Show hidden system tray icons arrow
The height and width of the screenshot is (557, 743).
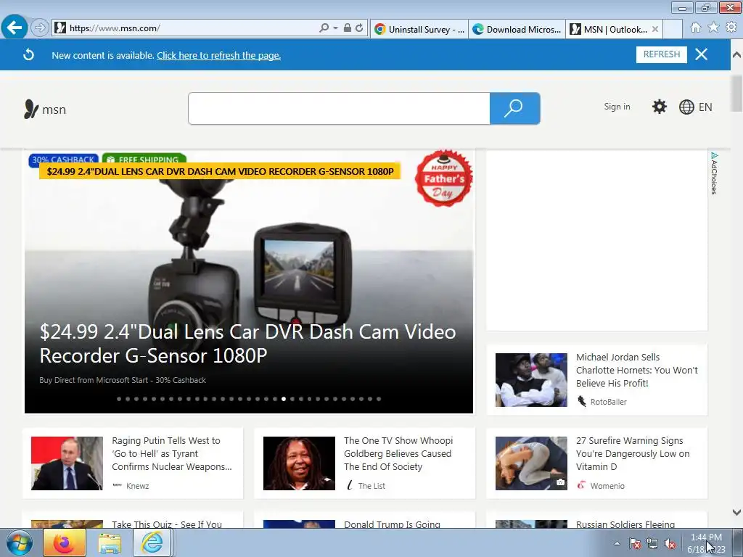(617, 543)
